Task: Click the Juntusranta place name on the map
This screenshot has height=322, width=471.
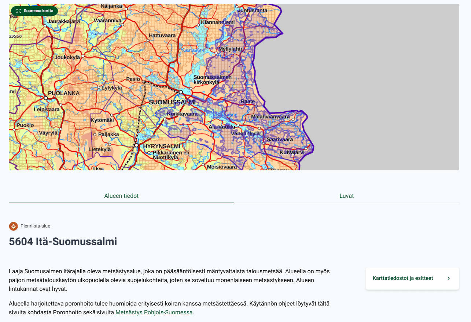Action: click(253, 10)
